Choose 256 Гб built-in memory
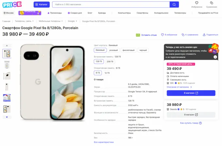 pyautogui.click(x=110, y=61)
